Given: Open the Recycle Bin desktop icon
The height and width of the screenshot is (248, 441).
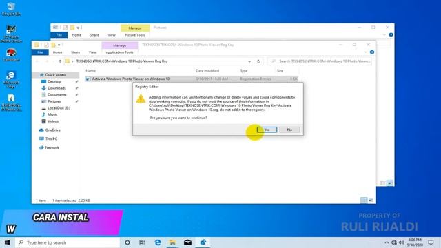Looking at the screenshot, I should point(11,9).
